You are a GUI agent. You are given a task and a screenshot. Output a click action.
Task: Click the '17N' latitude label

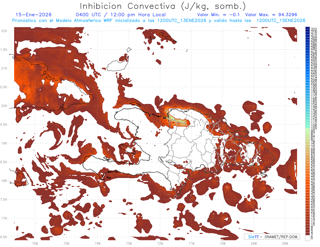(x=4, y=218)
